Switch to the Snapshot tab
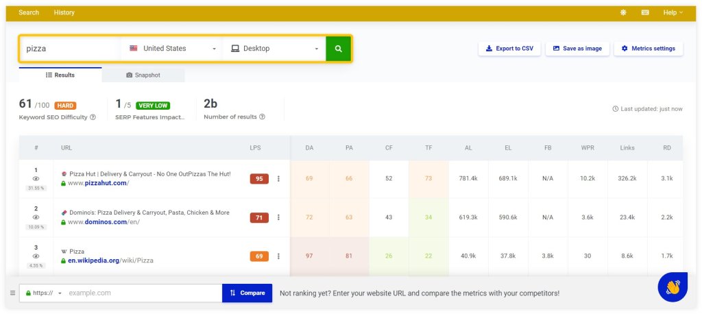The height and width of the screenshot is (314, 702). (x=143, y=75)
